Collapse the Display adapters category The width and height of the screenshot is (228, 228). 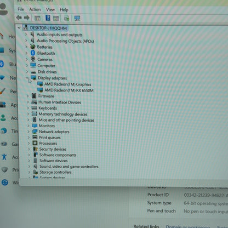click(27, 78)
